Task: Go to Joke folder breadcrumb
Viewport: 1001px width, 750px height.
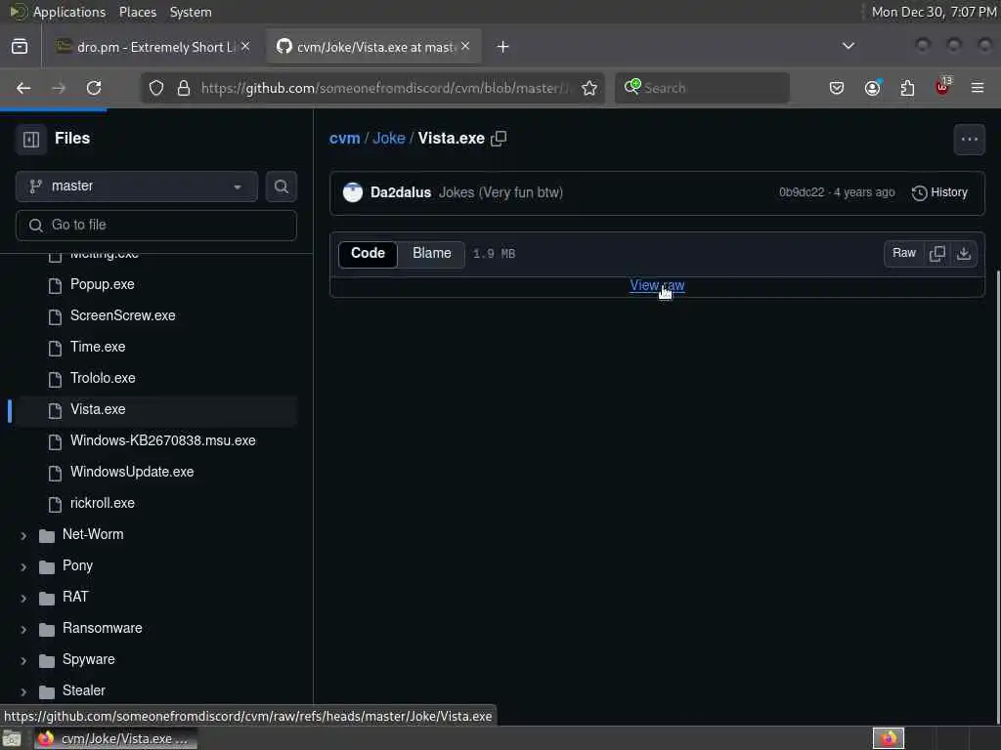Action: [389, 139]
